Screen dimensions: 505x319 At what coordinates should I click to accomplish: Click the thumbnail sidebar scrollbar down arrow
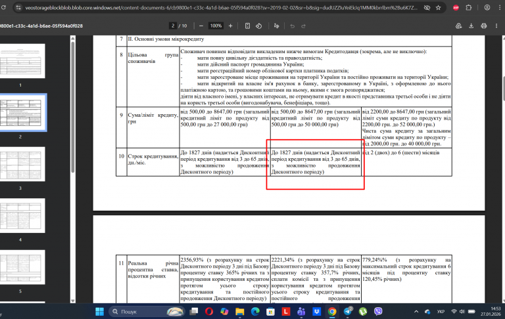(73, 301)
